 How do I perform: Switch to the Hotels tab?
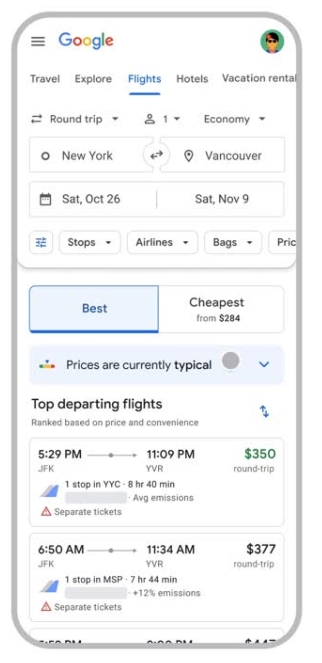point(192,79)
